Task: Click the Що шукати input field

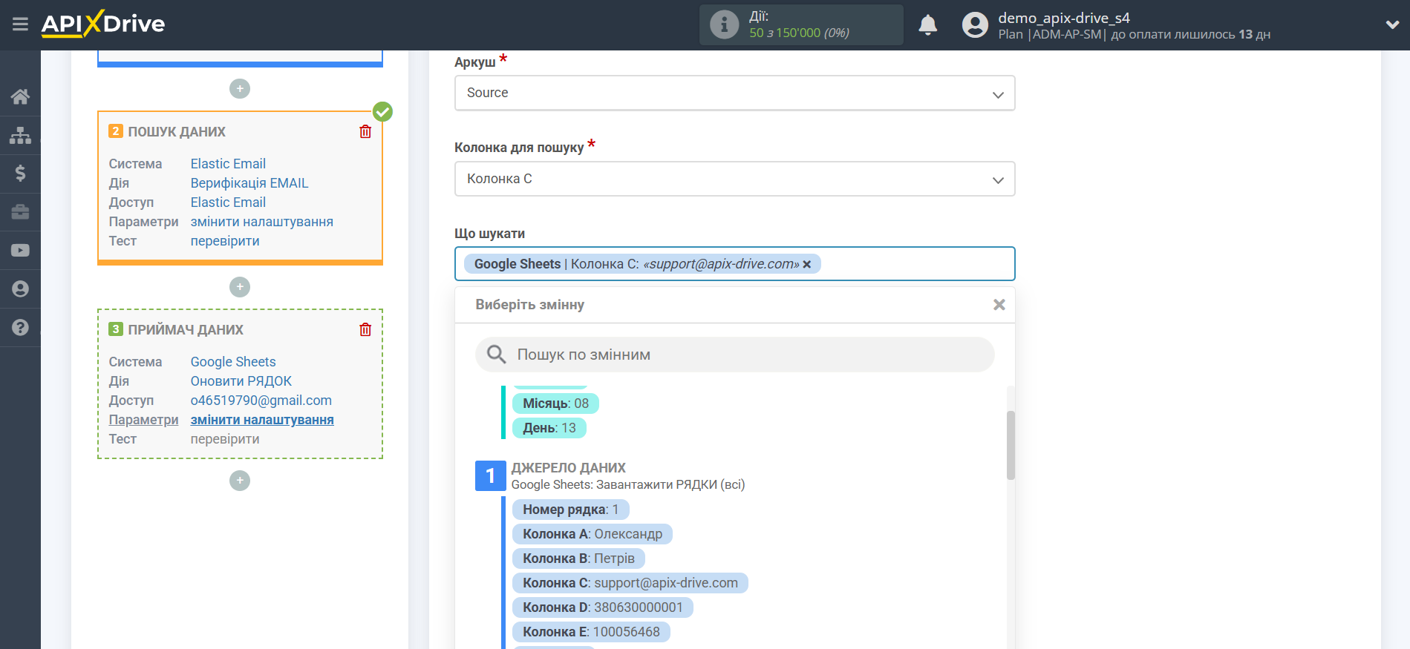Action: pyautogui.click(x=734, y=264)
